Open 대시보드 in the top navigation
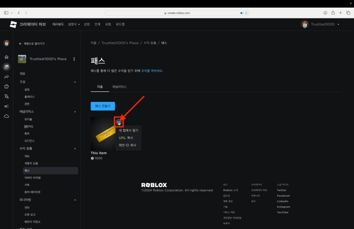Image resolution: width=354 pixels, height=229 pixels. 58,24
